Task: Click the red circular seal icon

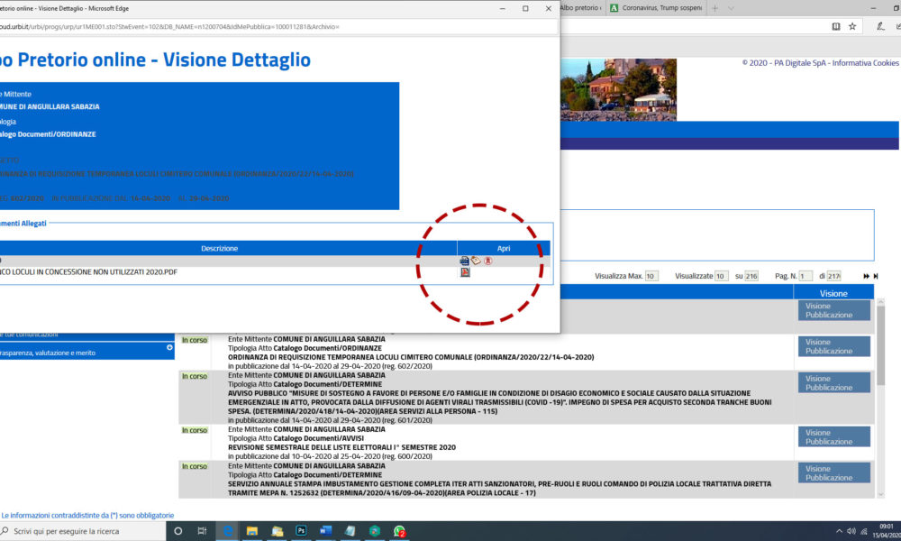Action: point(487,261)
